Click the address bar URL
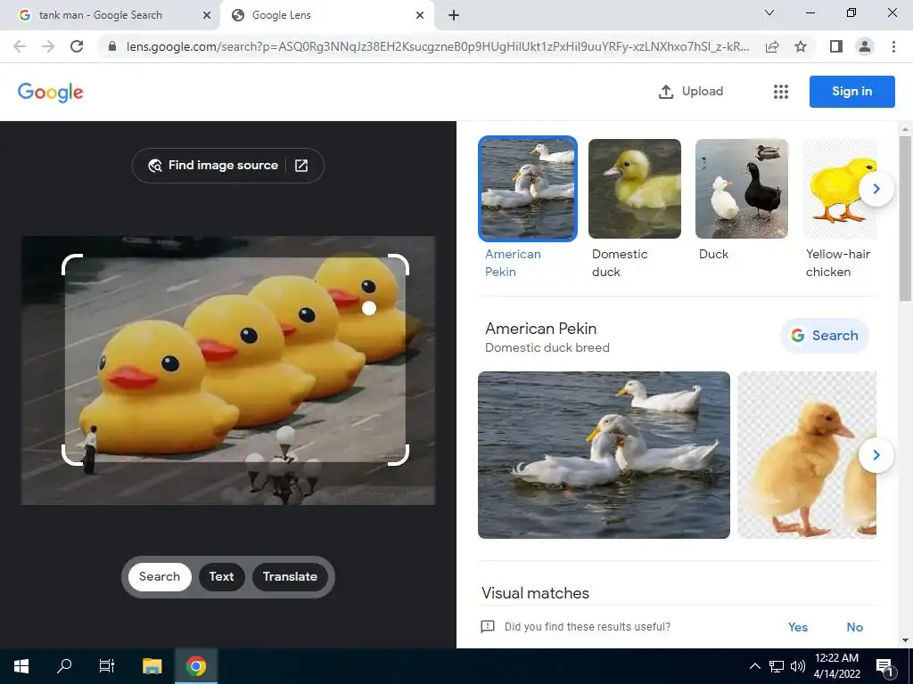The image size is (913, 684). tap(437, 46)
